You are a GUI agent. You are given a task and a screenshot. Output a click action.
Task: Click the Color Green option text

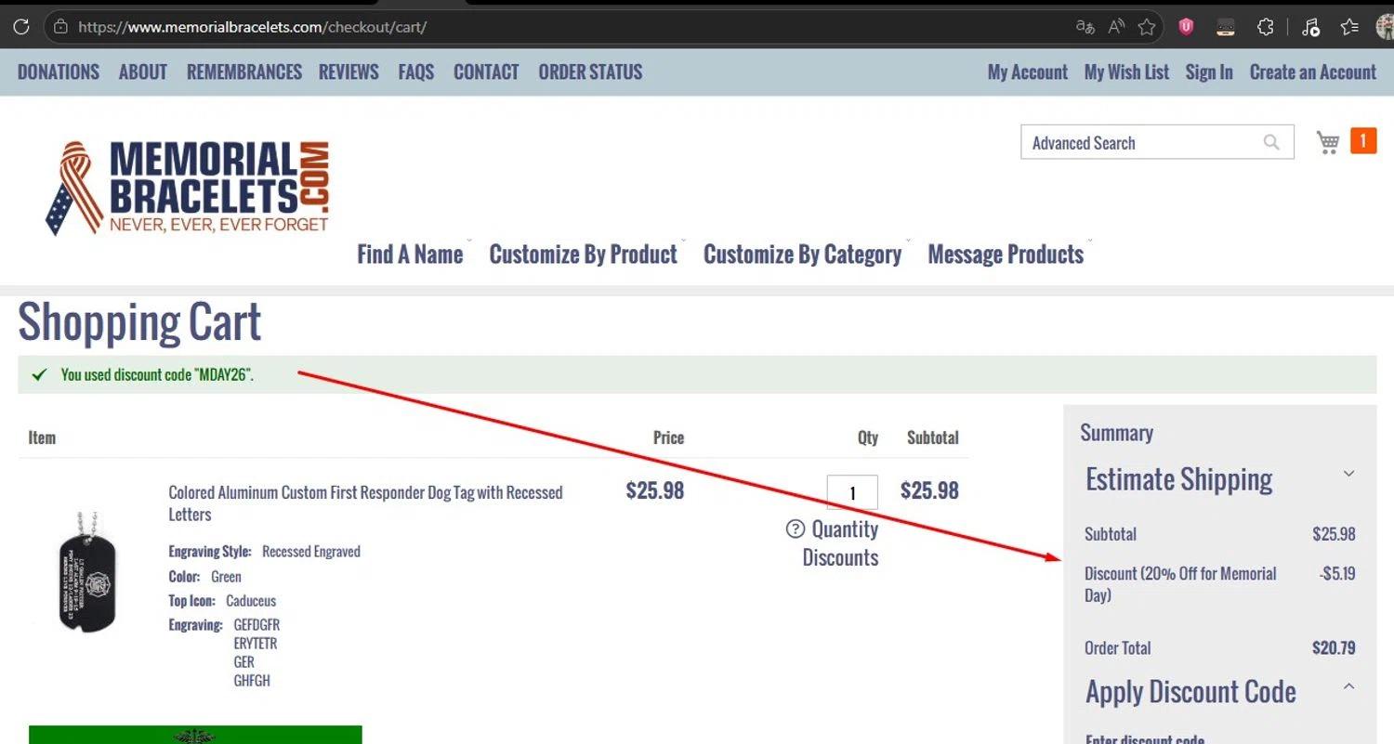click(x=204, y=577)
